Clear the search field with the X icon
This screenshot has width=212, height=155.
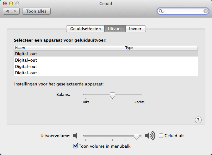coord(206,11)
